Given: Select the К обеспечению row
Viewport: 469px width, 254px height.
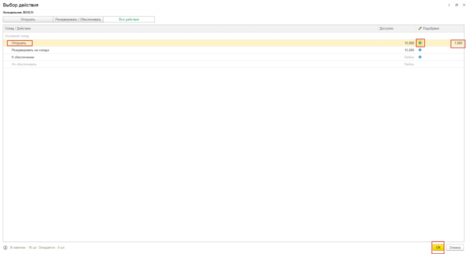Looking at the screenshot, I should click(x=233, y=57).
